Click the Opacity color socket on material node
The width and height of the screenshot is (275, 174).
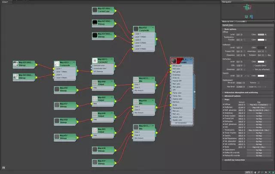tap(171, 99)
